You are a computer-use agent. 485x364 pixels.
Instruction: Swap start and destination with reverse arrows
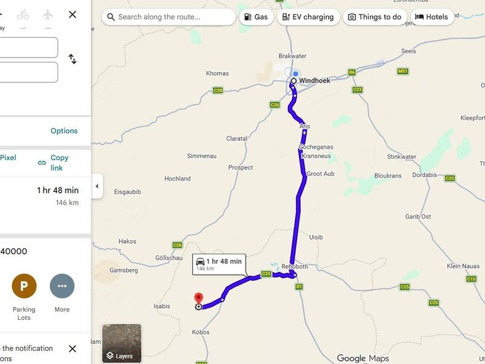click(x=73, y=59)
